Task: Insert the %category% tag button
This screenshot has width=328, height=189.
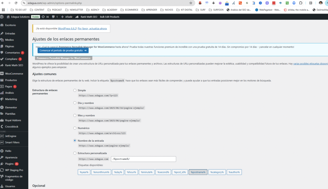Action: pyautogui.click(x=217, y=172)
